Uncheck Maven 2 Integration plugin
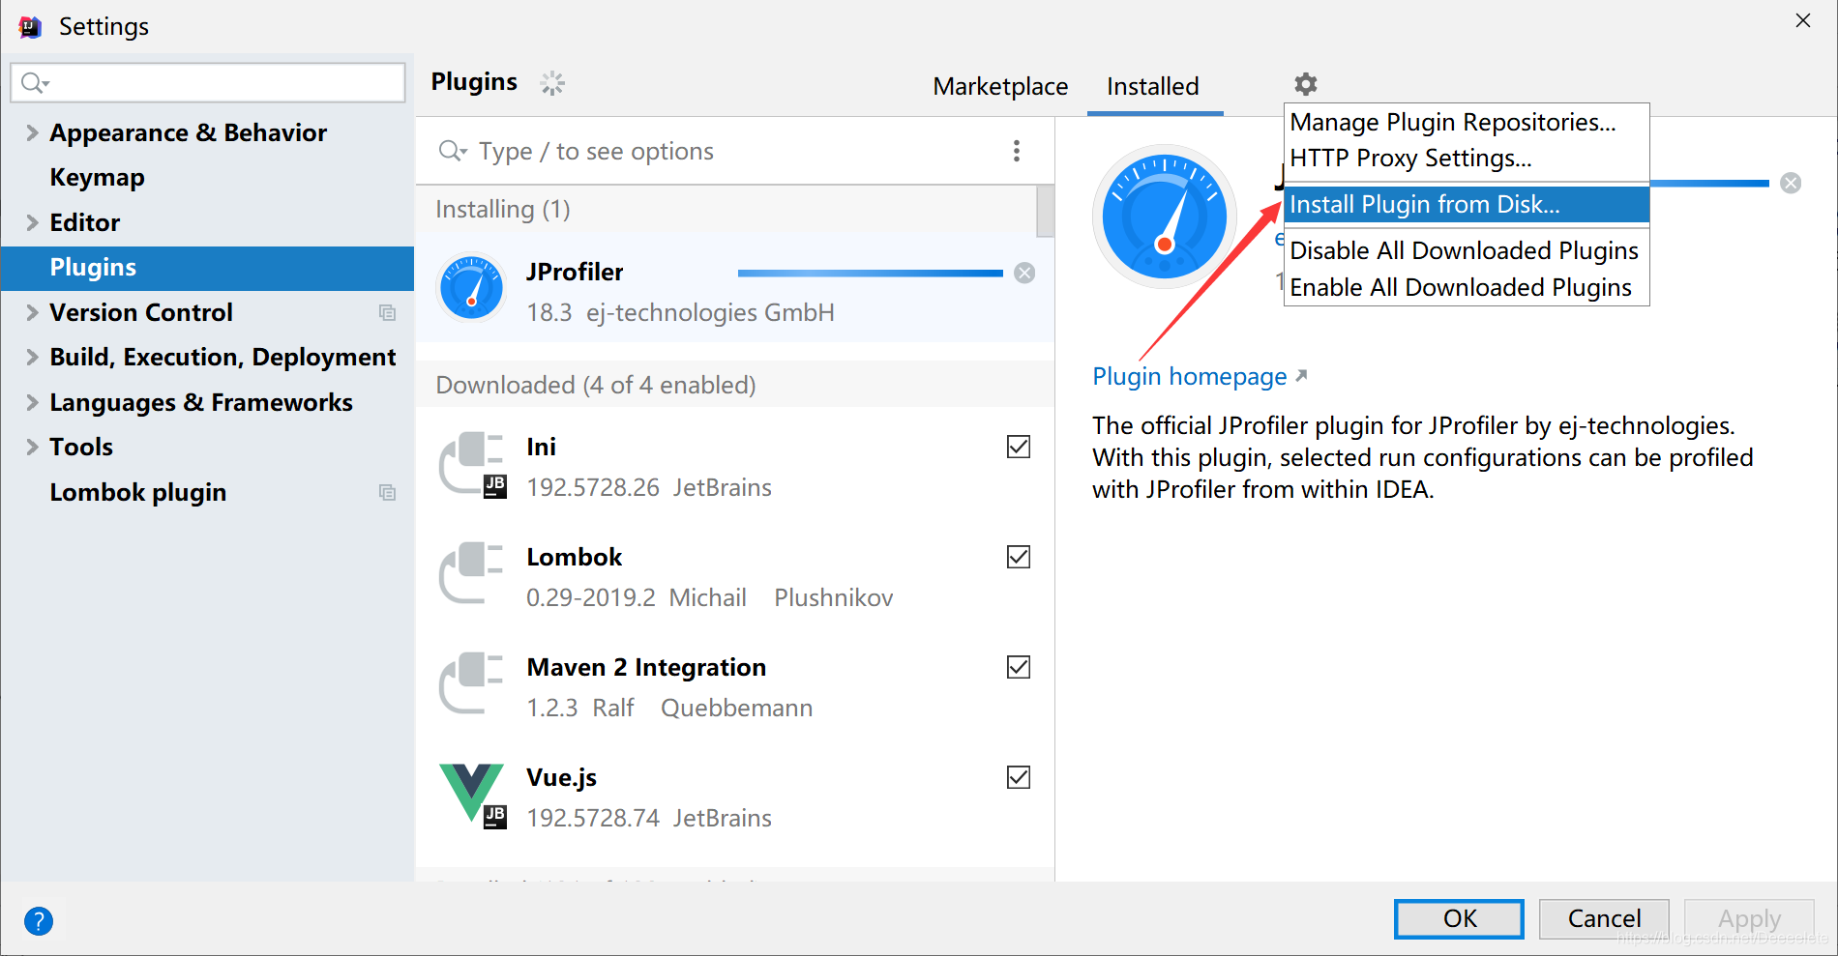 pos(1019,667)
